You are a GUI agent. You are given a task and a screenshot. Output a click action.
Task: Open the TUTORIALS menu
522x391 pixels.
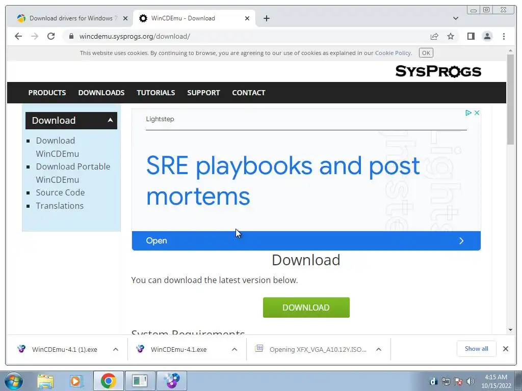[x=156, y=93]
